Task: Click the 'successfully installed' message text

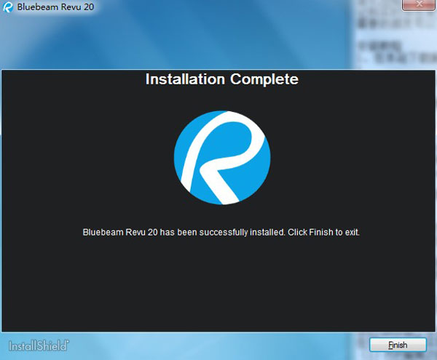Action: [x=221, y=232]
